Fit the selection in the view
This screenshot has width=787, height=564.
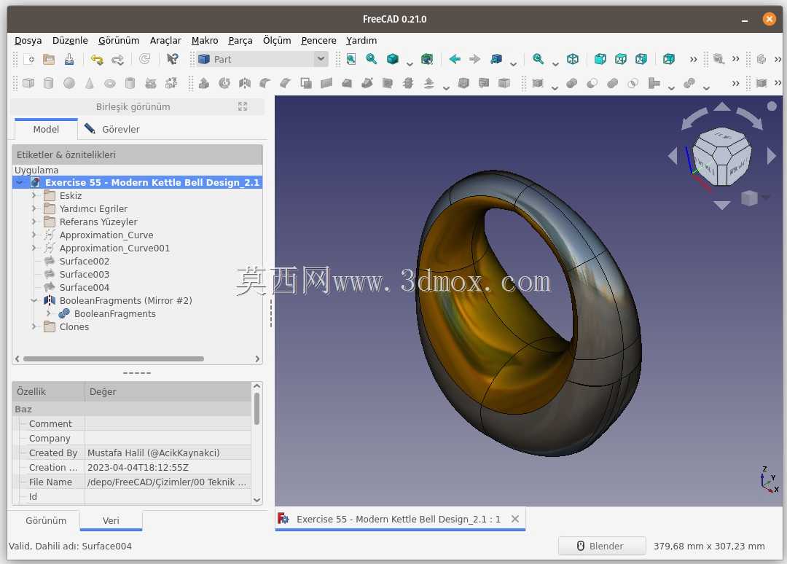tap(372, 59)
